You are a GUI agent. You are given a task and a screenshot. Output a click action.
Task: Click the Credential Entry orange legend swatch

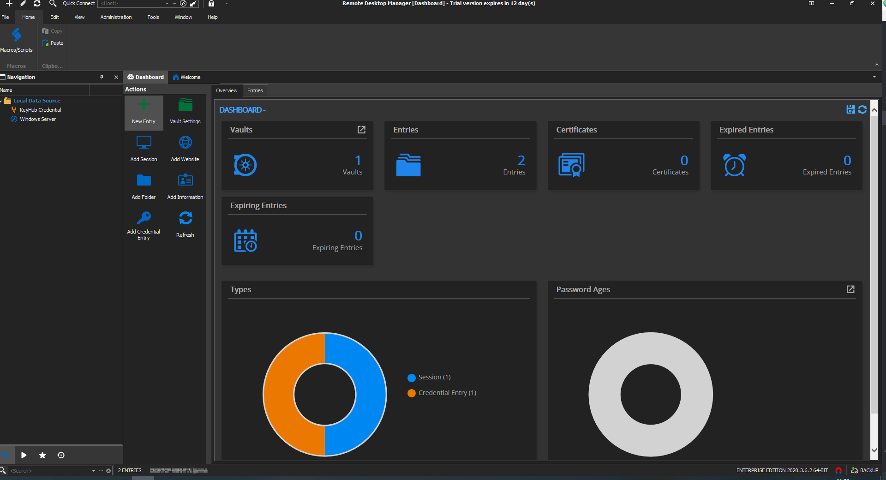[x=412, y=393]
